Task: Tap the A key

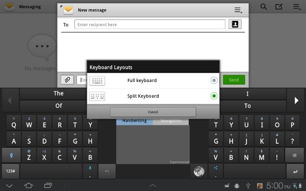Action: tap(14, 139)
